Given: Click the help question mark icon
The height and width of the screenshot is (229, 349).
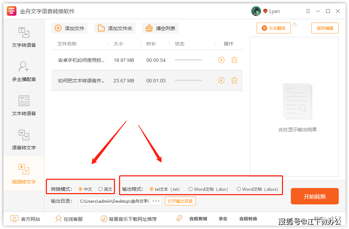Looking at the screenshot, I should point(295,25).
